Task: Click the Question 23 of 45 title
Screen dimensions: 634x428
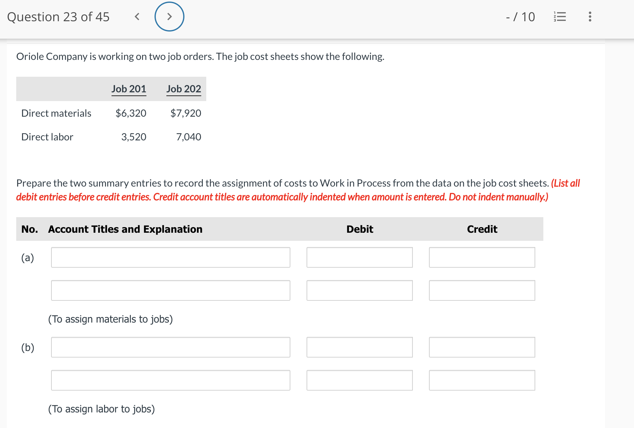Action: pos(58,17)
